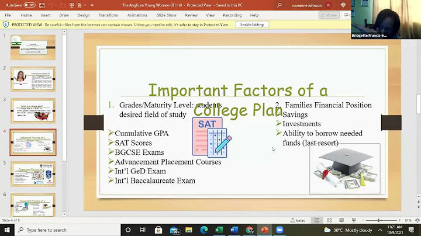Open the Design tab
The height and width of the screenshot is (236, 421).
84,15
